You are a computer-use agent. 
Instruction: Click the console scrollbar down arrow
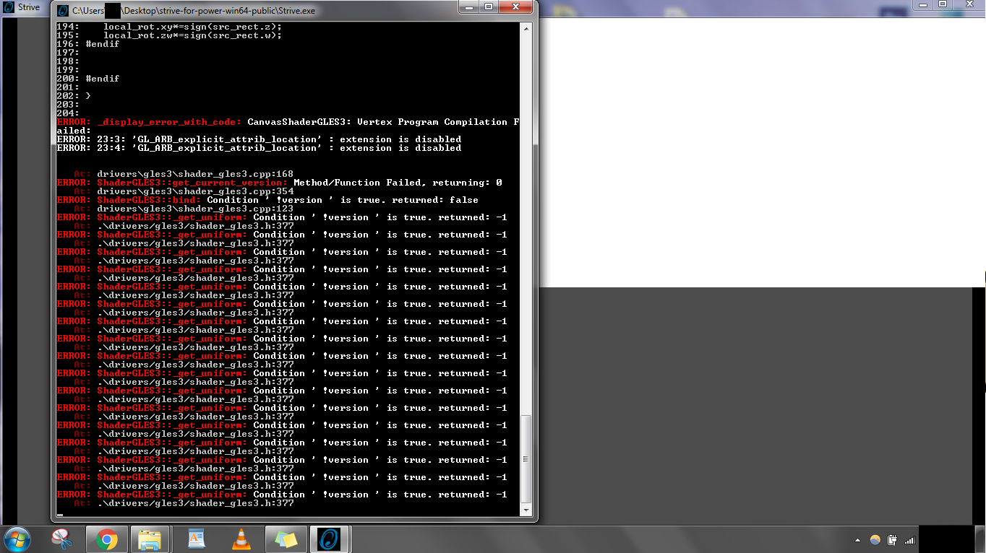tap(526, 510)
